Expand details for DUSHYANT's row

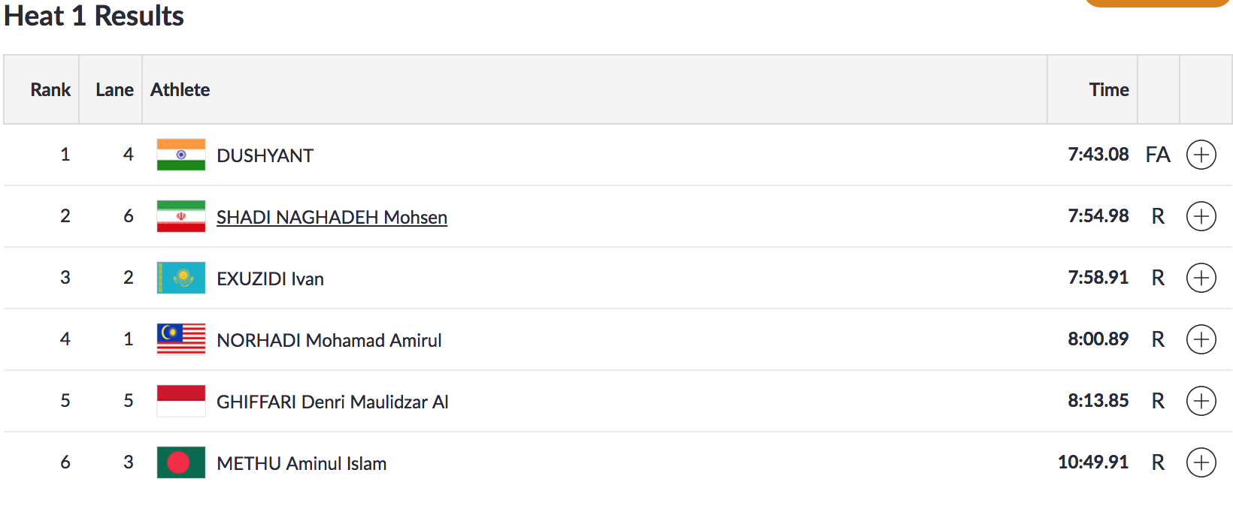click(x=1201, y=155)
